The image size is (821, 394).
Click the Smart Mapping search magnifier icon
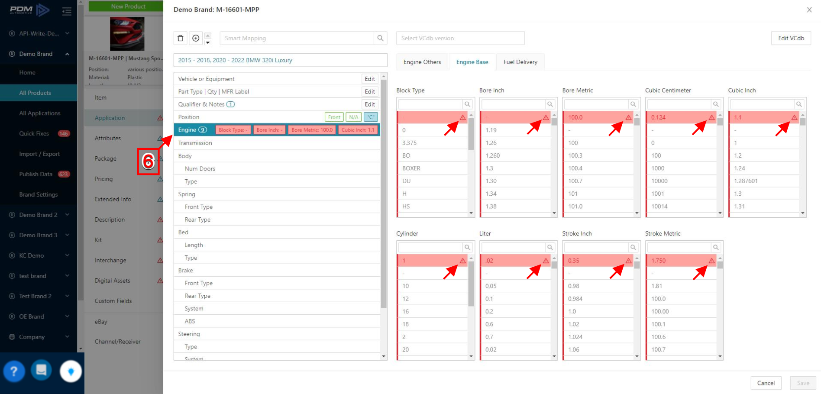(380, 38)
